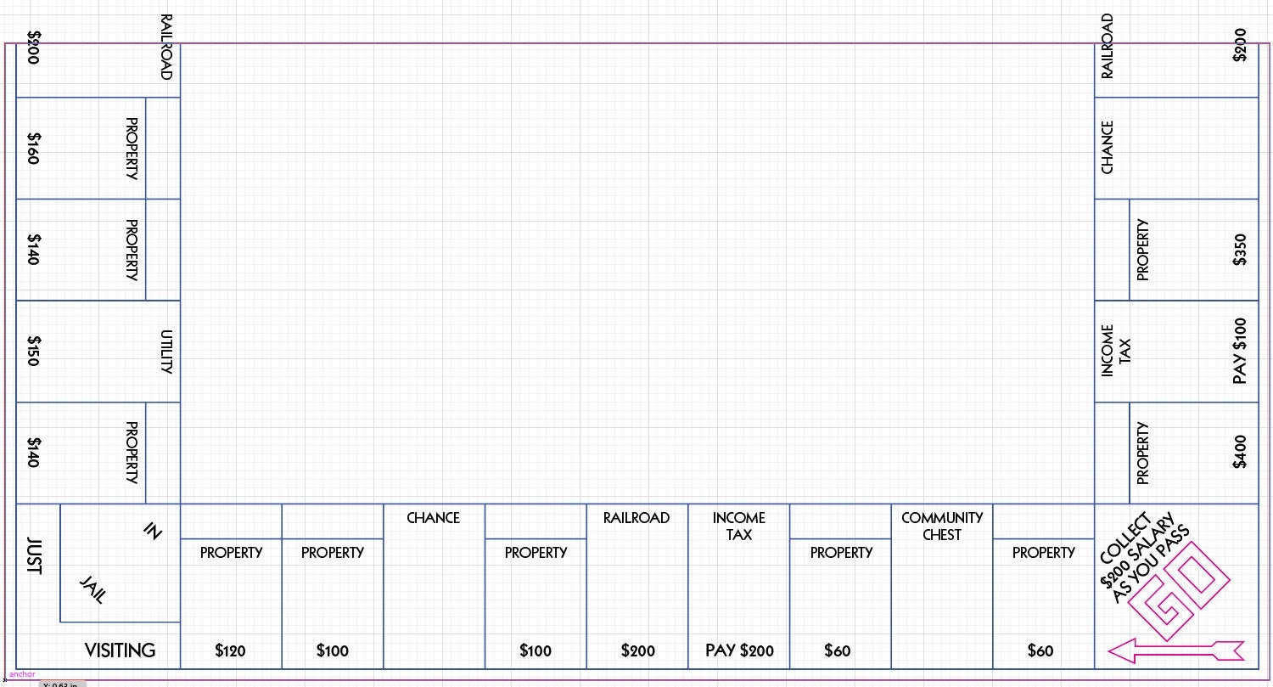Viewport: 1273px width, 687px height.
Task: Select the "INCOME TAX" label in the right column
Action: click(1116, 351)
